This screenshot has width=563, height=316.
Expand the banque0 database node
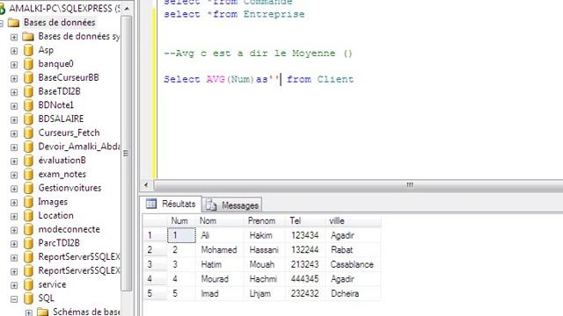point(14,64)
